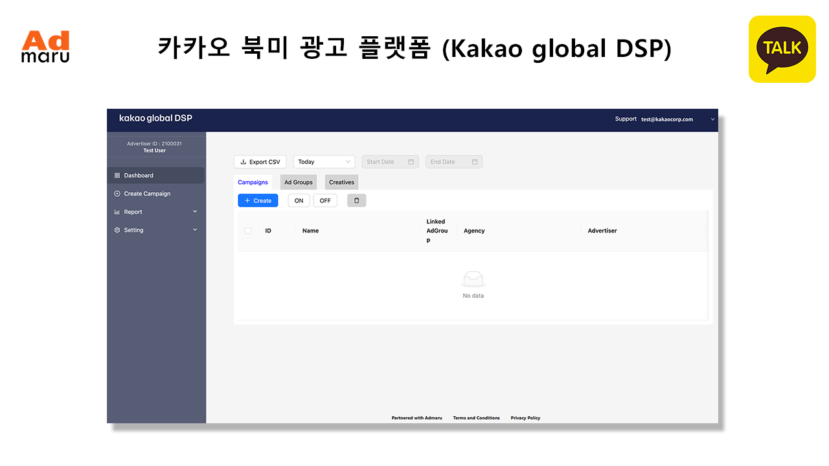Turn campaigns OFF with OFF button
829x466 pixels.
point(325,201)
